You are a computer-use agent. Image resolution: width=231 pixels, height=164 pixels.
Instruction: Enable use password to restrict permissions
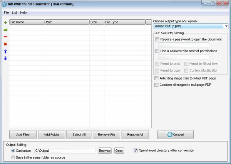[157, 51]
